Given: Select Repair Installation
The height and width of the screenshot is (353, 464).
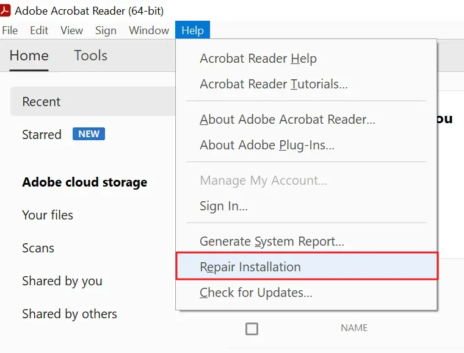Looking at the screenshot, I should [307, 266].
